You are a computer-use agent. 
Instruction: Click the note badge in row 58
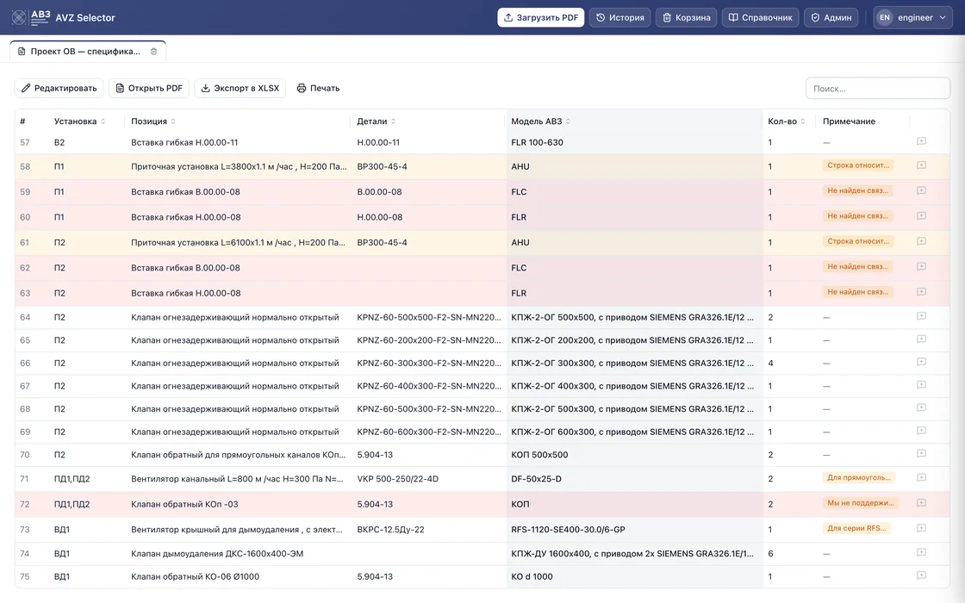[858, 165]
